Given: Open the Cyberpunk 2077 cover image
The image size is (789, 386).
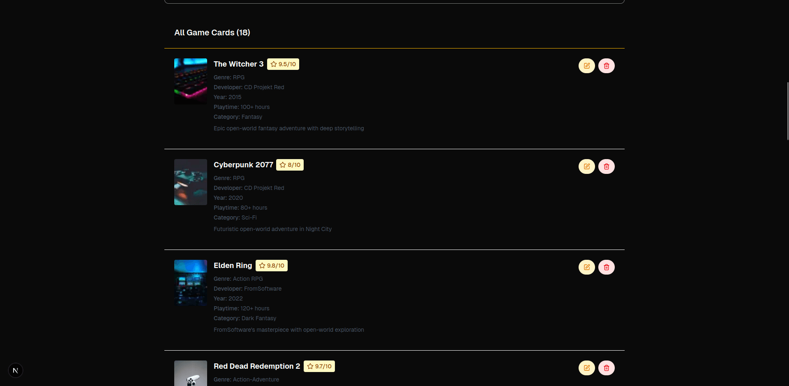Looking at the screenshot, I should coord(190,182).
